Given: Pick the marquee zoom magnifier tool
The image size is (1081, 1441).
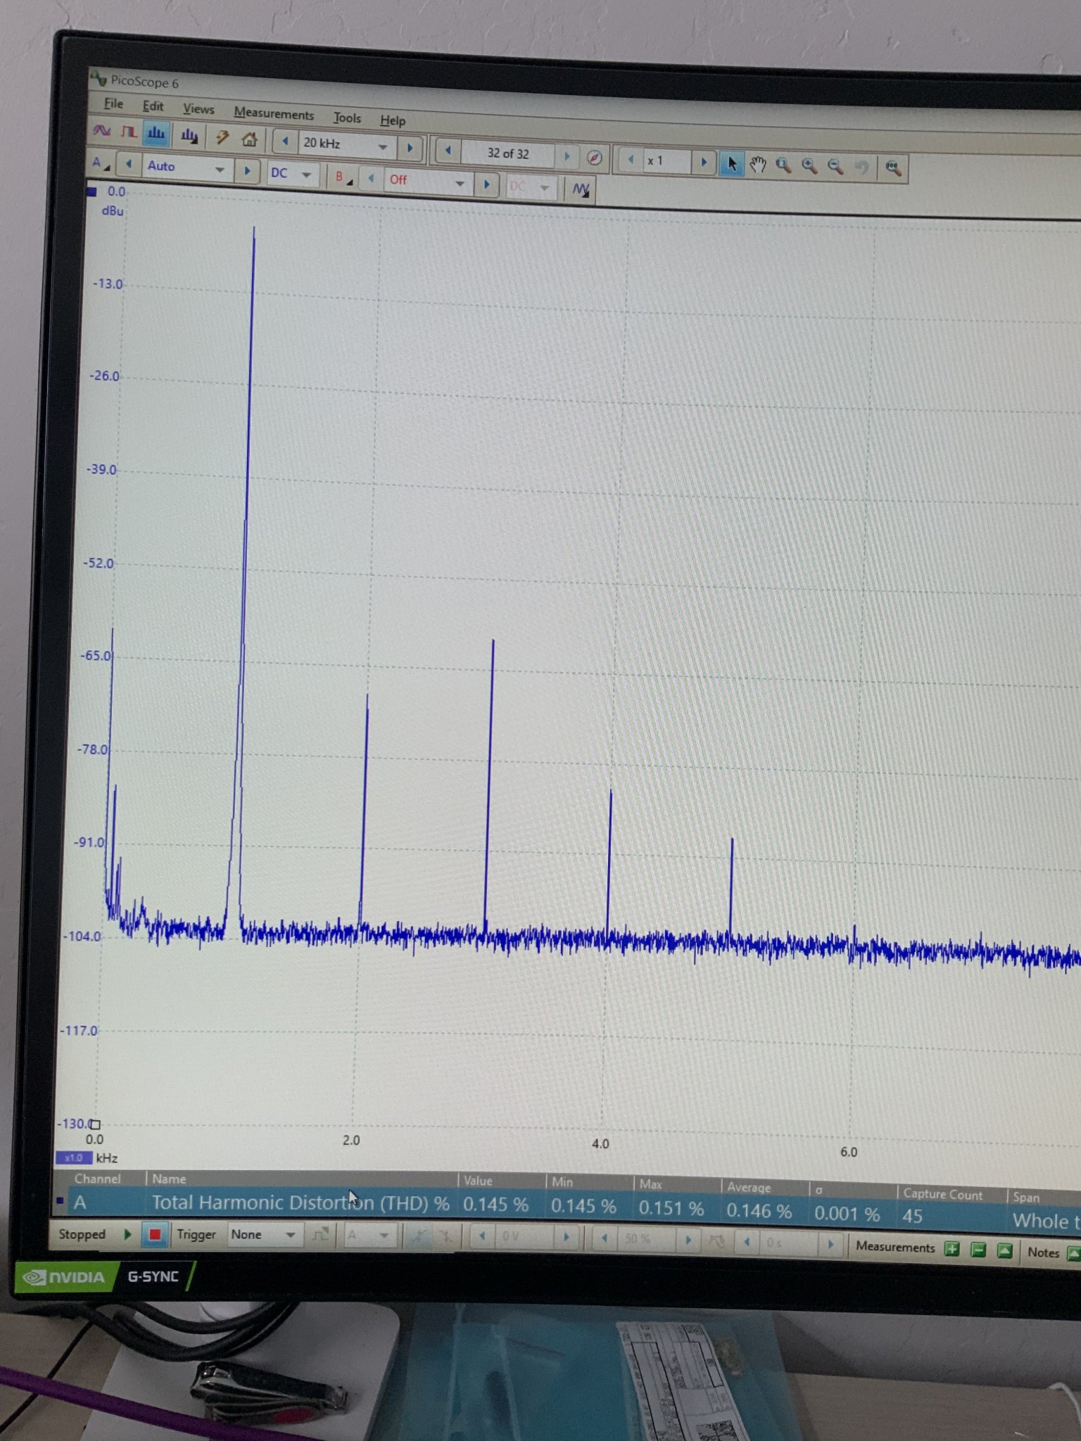Looking at the screenshot, I should click(x=783, y=166).
